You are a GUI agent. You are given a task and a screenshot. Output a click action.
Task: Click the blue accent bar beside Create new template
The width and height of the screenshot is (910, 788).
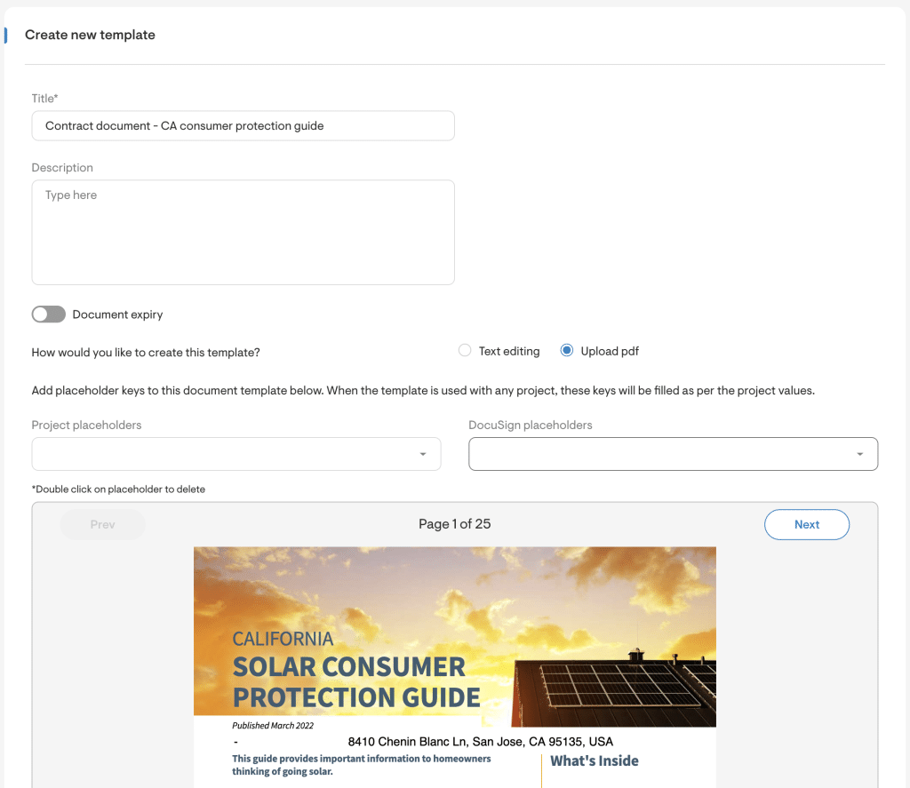click(x=9, y=34)
